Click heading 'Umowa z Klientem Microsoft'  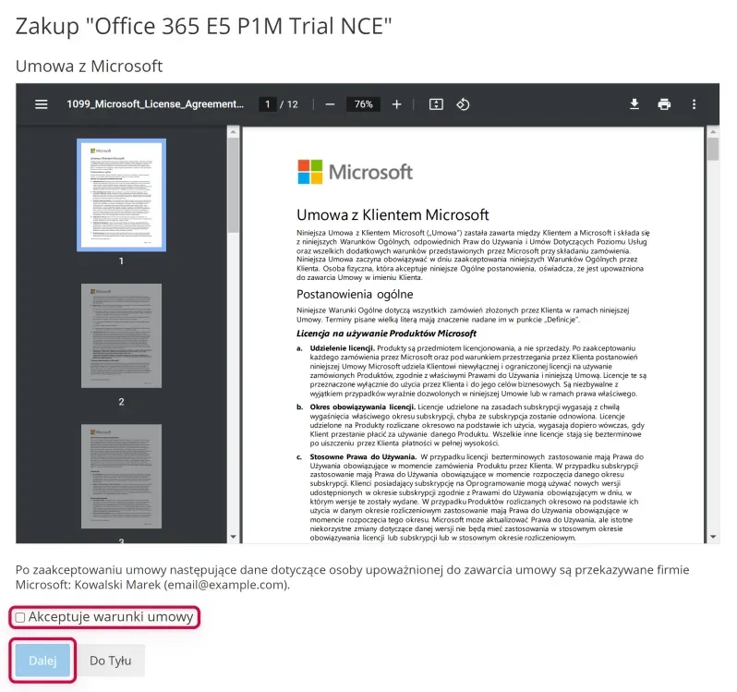[x=393, y=215]
